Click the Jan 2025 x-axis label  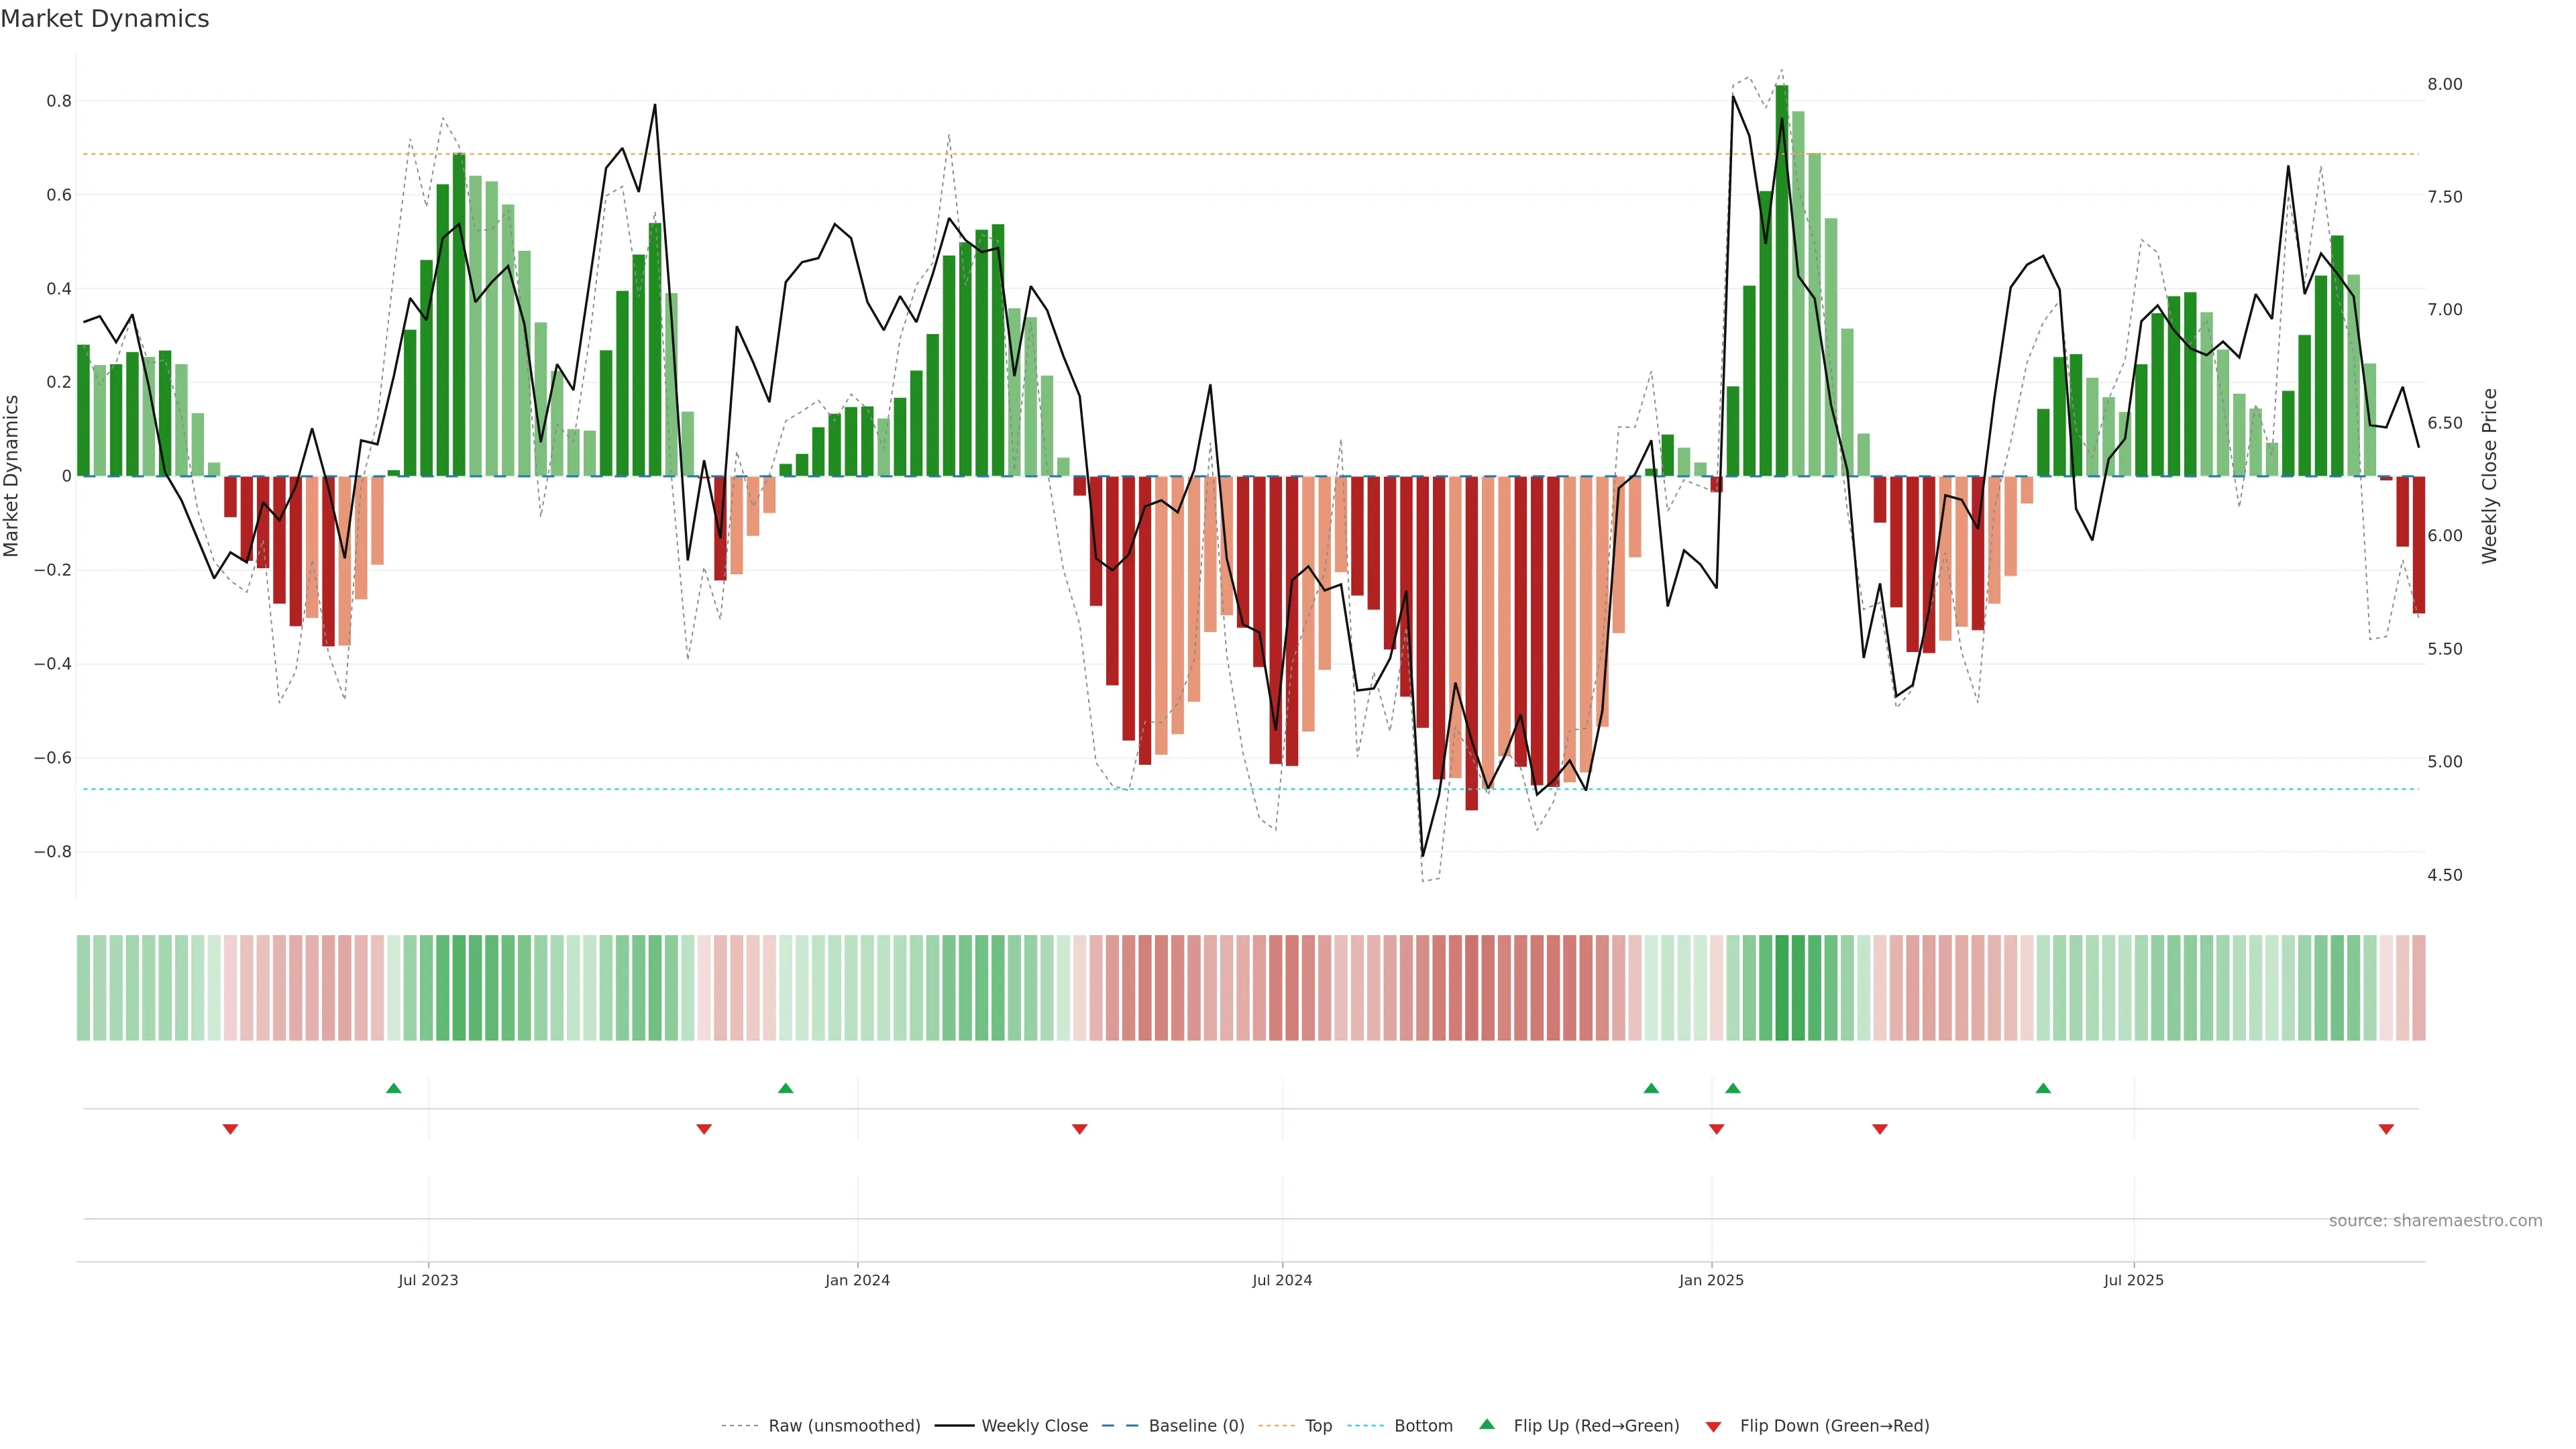point(1711,1280)
